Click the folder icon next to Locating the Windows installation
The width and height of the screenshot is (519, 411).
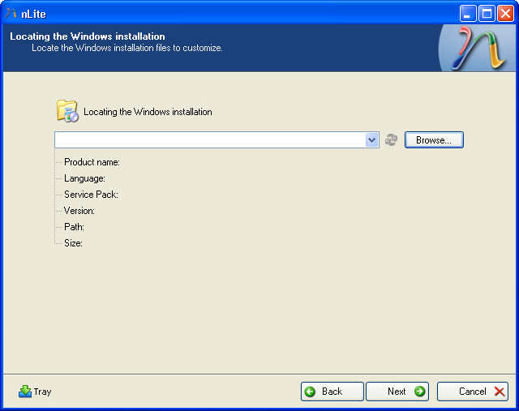tap(67, 111)
